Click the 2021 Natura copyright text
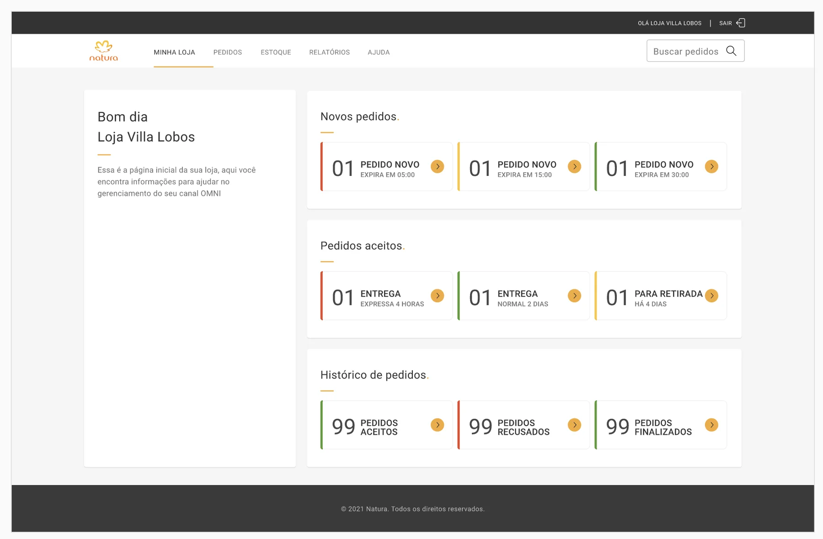 click(413, 509)
